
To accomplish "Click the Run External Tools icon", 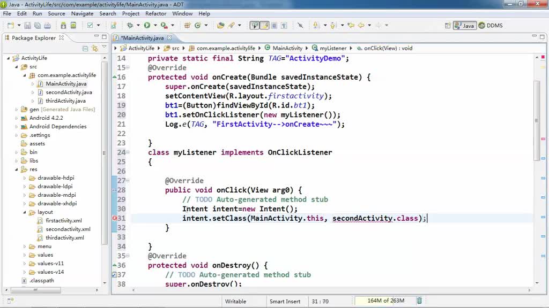I will point(164,26).
